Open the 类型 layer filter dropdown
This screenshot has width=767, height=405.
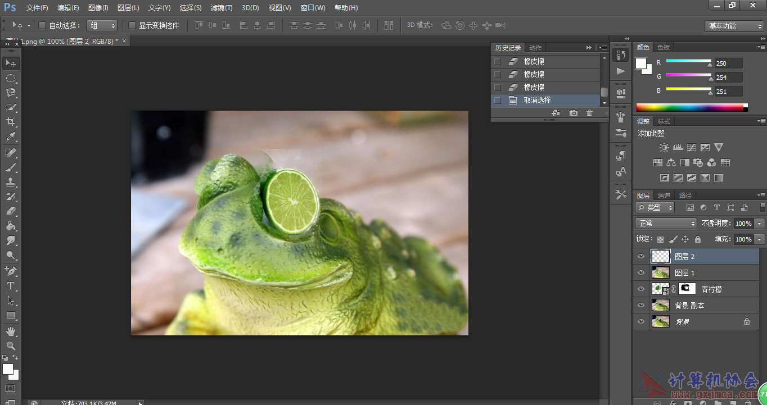point(655,208)
